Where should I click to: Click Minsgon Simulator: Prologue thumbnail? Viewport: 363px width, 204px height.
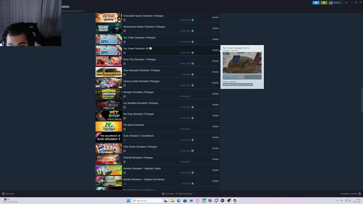tap(109, 94)
